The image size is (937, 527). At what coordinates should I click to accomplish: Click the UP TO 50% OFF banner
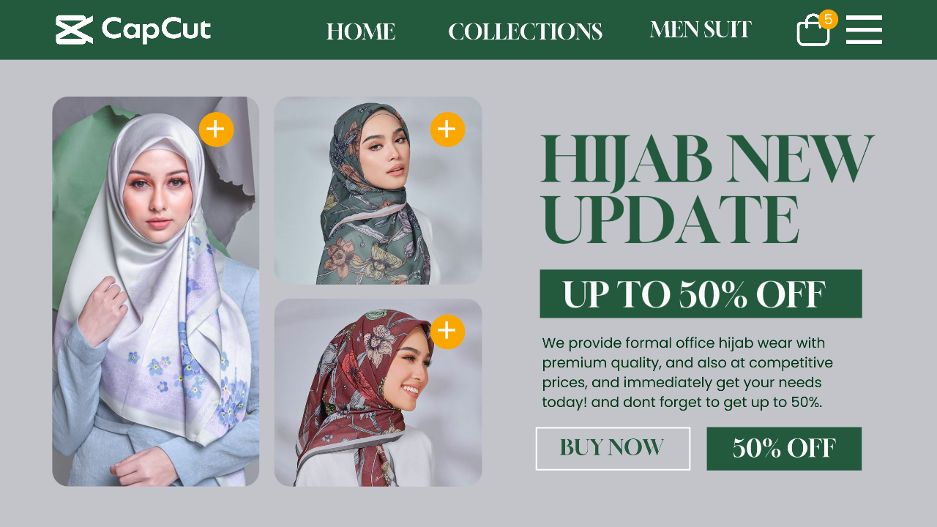coord(701,294)
